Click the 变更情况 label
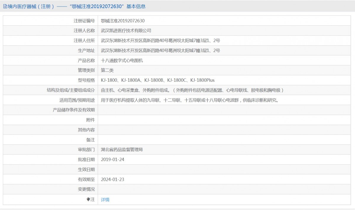355x210 pixels. coord(86,189)
